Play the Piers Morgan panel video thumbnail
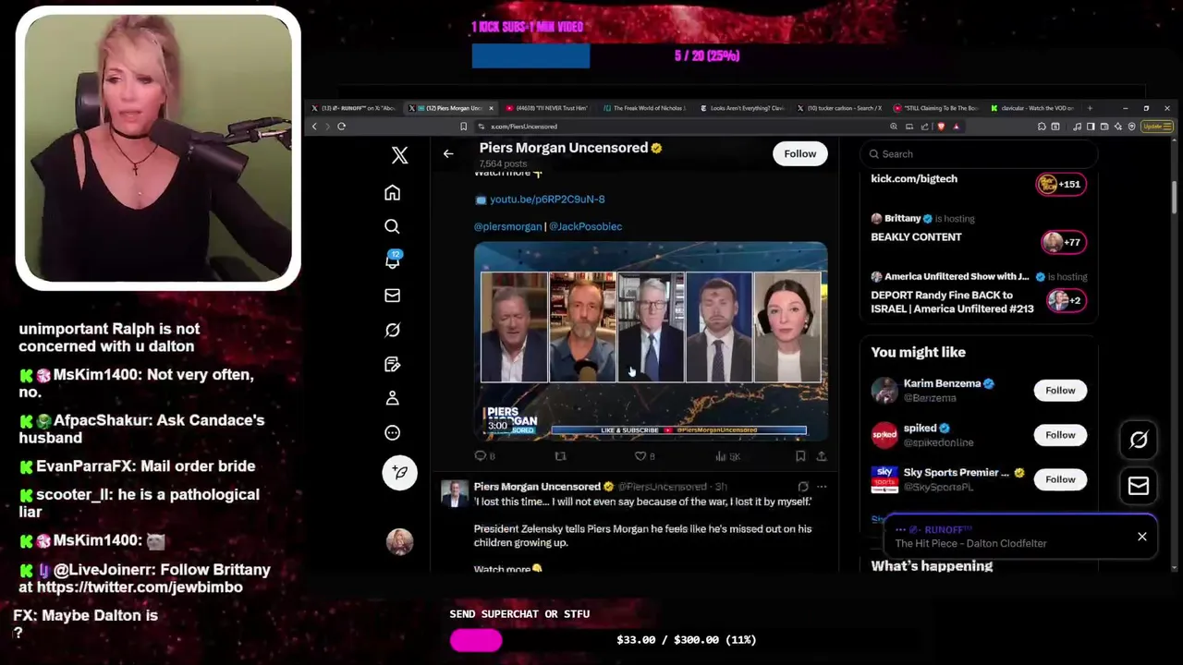The image size is (1183, 665). tap(651, 341)
